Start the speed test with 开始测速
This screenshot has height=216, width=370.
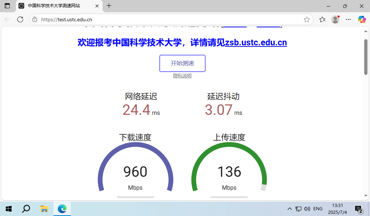pyautogui.click(x=182, y=63)
